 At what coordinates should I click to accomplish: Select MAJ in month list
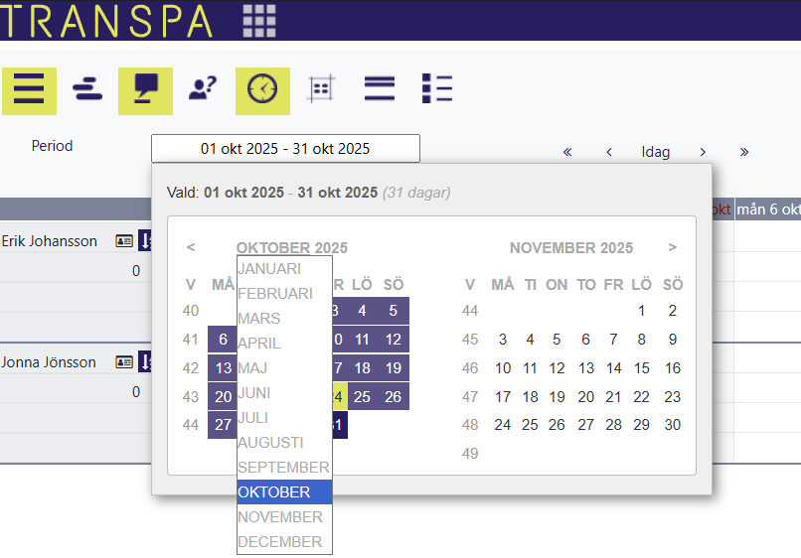284,368
